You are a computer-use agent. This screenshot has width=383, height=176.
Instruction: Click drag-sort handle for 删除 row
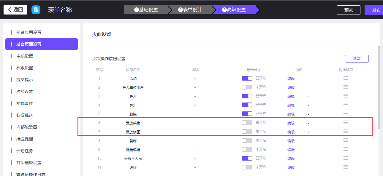tap(346, 113)
